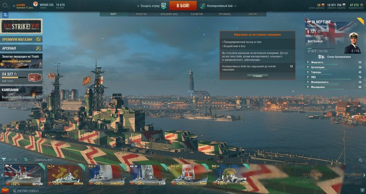Open settings via the gear icon
The width and height of the screenshot is (366, 194).
pyautogui.click(x=5, y=5)
